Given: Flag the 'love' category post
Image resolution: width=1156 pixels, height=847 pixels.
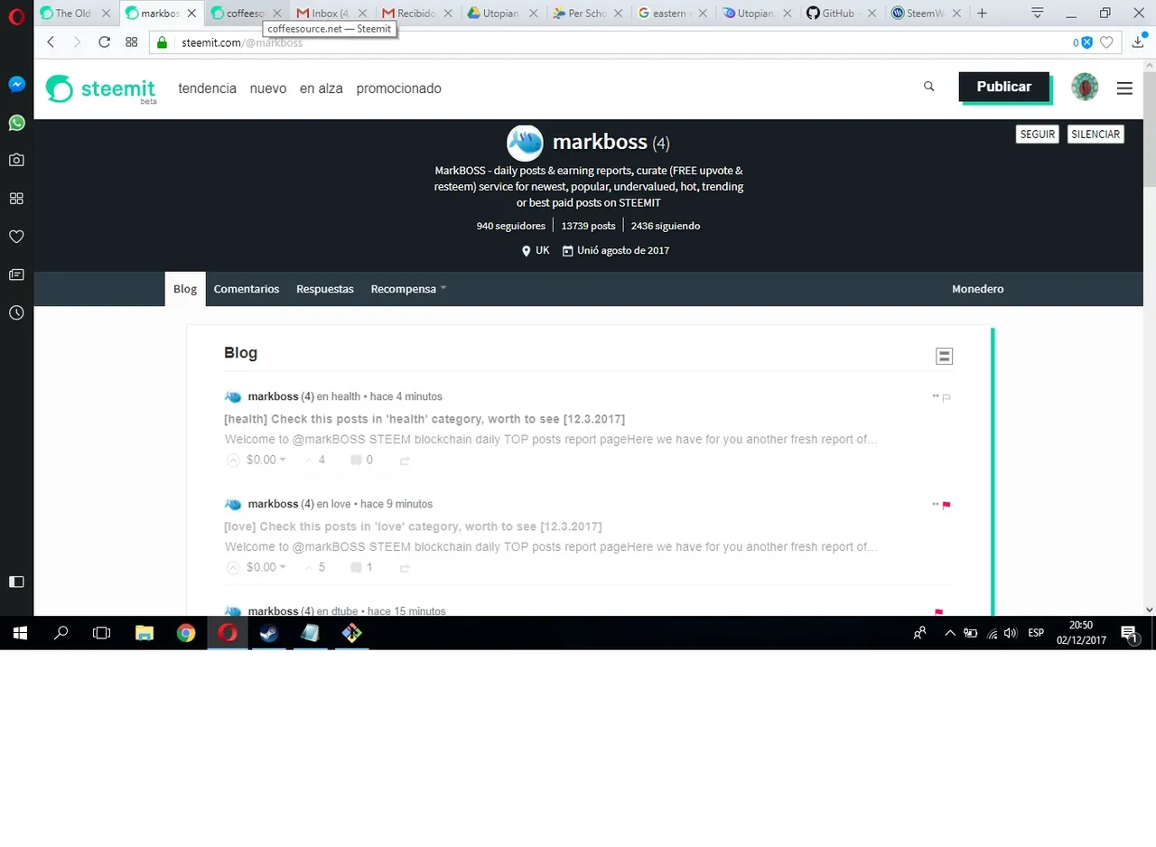Looking at the screenshot, I should pyautogui.click(x=946, y=505).
